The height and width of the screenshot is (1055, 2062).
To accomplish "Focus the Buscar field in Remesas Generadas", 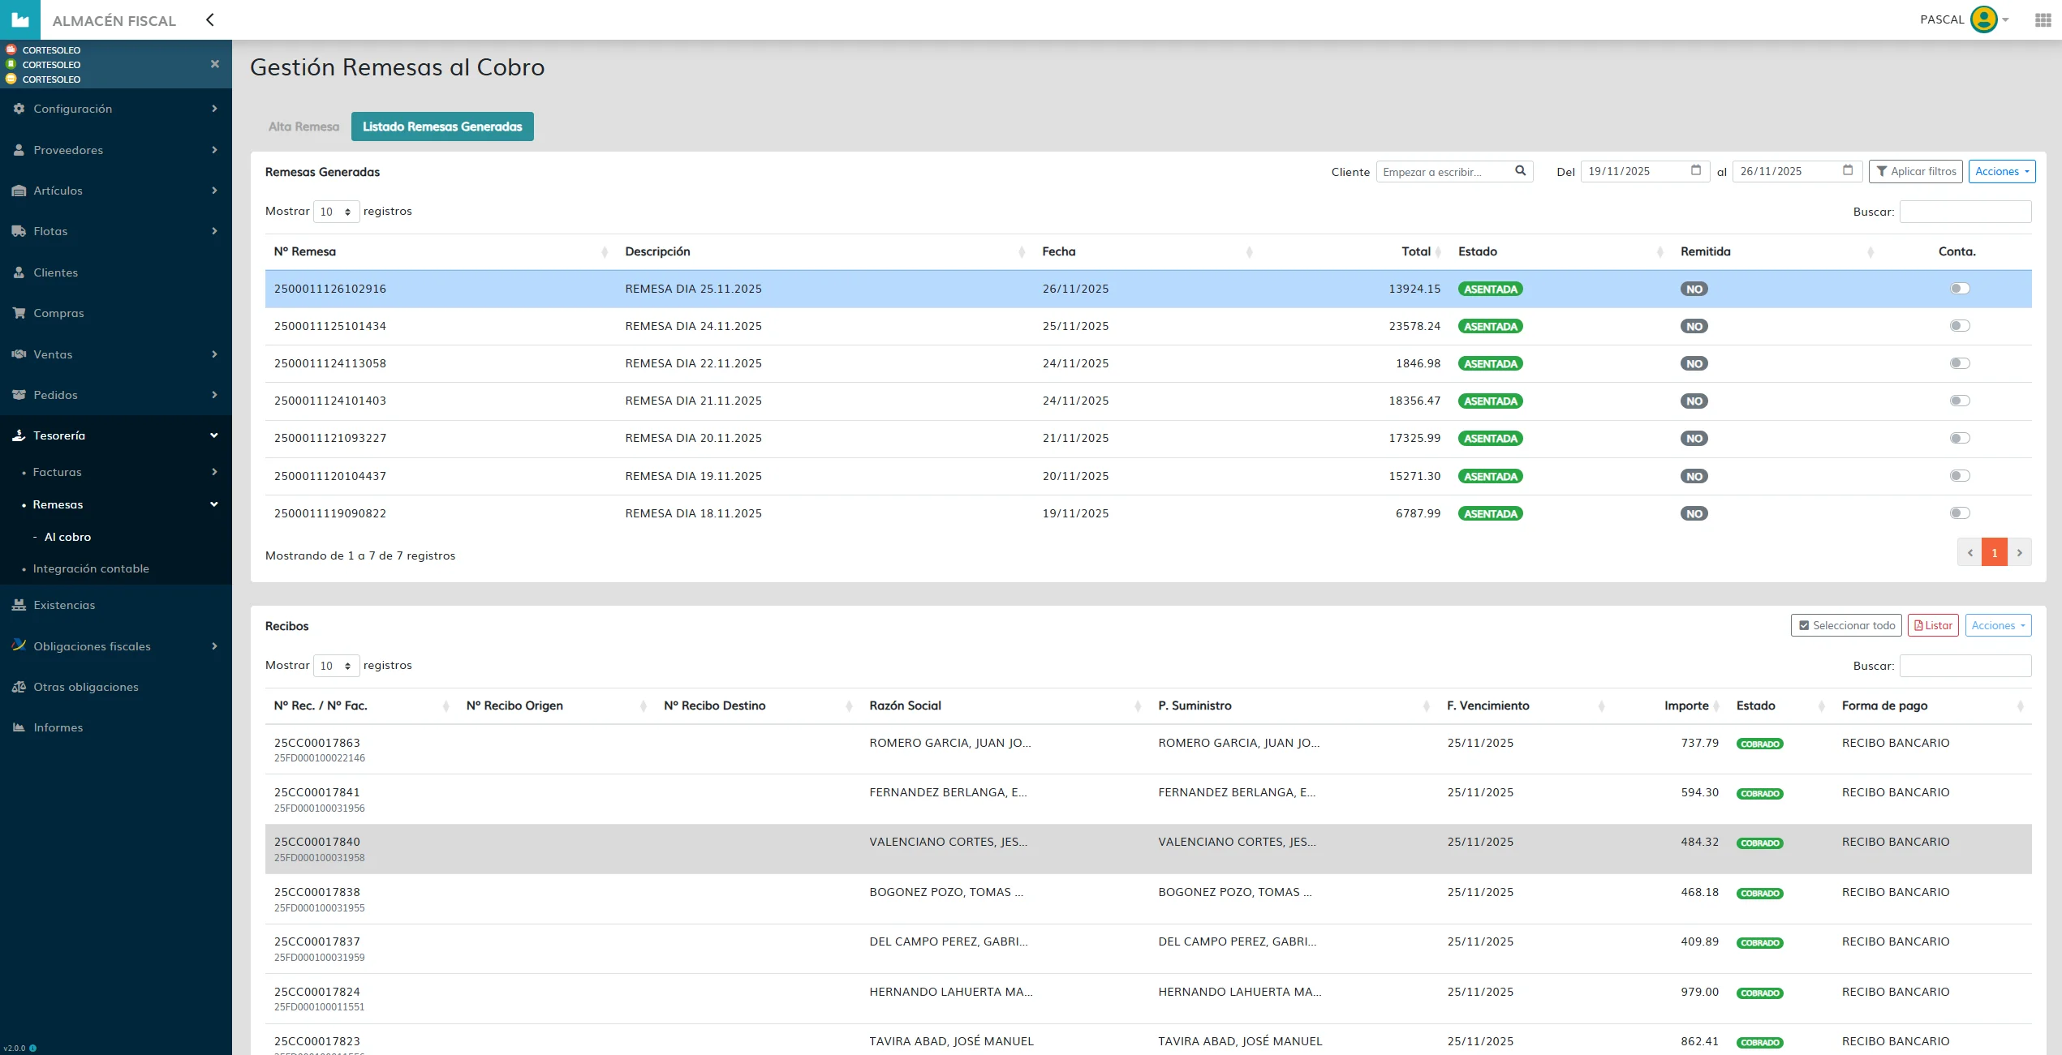I will [x=1965, y=212].
